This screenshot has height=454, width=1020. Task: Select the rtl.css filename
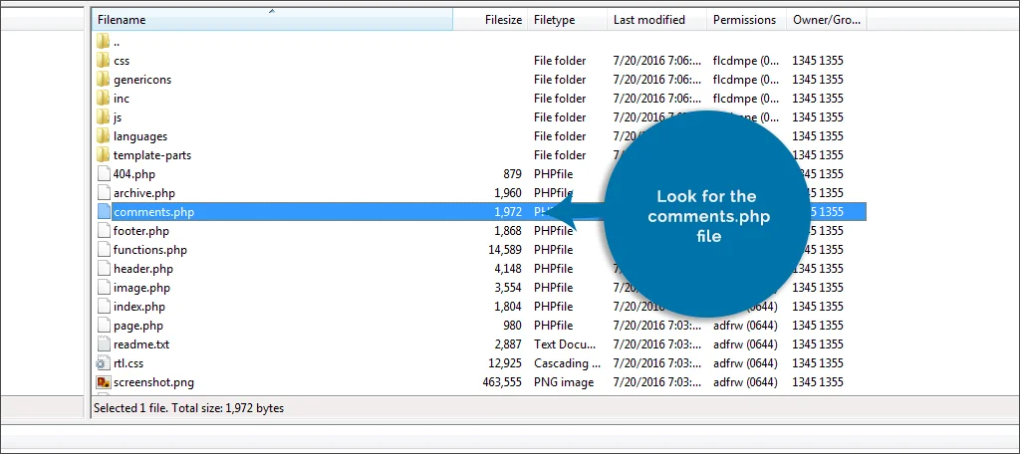click(128, 363)
